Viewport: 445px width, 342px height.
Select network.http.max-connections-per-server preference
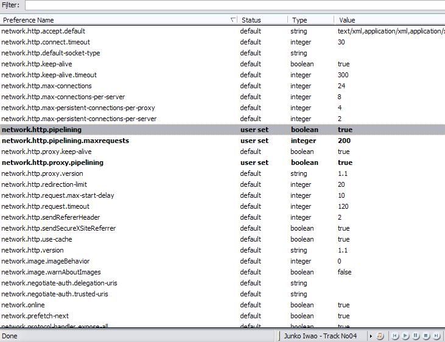pyautogui.click(x=63, y=97)
